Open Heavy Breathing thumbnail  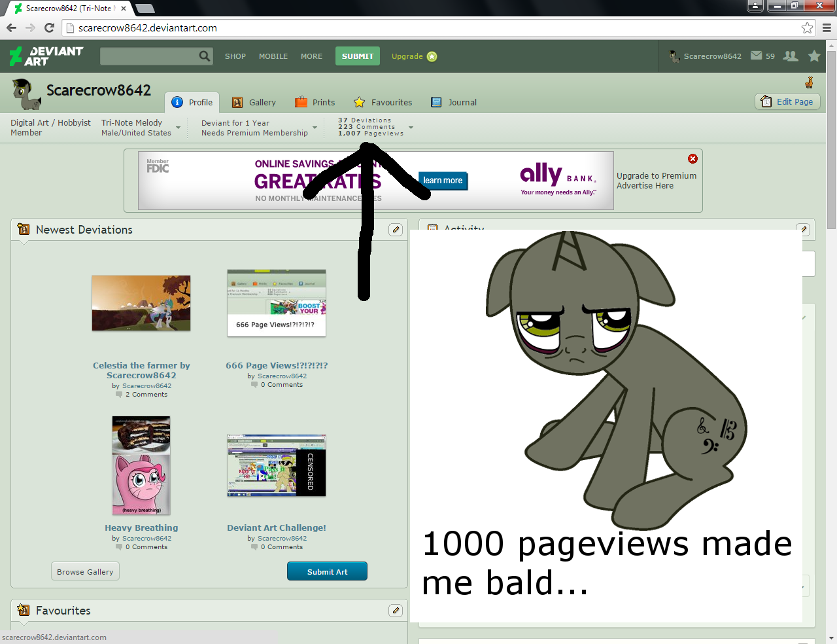(x=141, y=465)
